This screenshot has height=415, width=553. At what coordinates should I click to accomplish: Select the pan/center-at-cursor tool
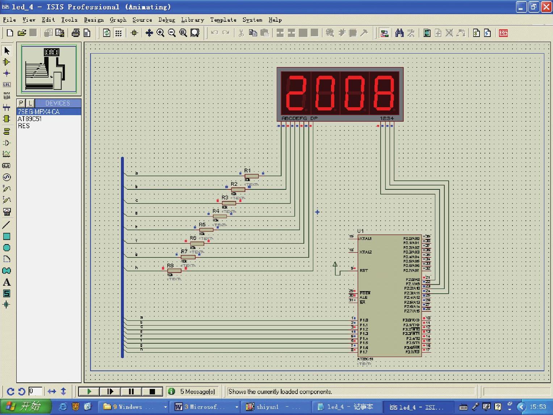(149, 33)
